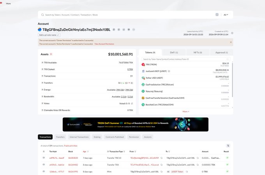The image size is (265, 175).
Task: Copy From address in Transfer TRC10 row
Action: point(161,158)
